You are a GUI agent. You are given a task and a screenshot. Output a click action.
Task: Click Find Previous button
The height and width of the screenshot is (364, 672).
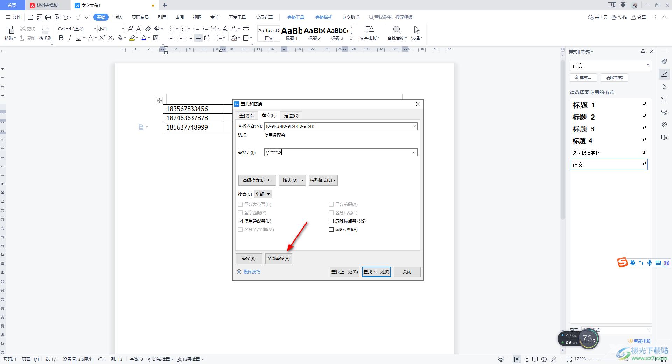pos(345,272)
